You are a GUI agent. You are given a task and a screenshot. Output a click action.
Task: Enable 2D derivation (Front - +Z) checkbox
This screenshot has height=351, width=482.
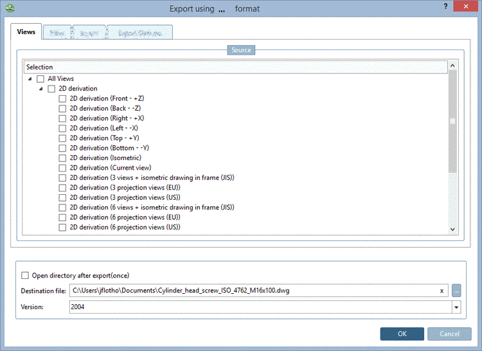(x=62, y=98)
